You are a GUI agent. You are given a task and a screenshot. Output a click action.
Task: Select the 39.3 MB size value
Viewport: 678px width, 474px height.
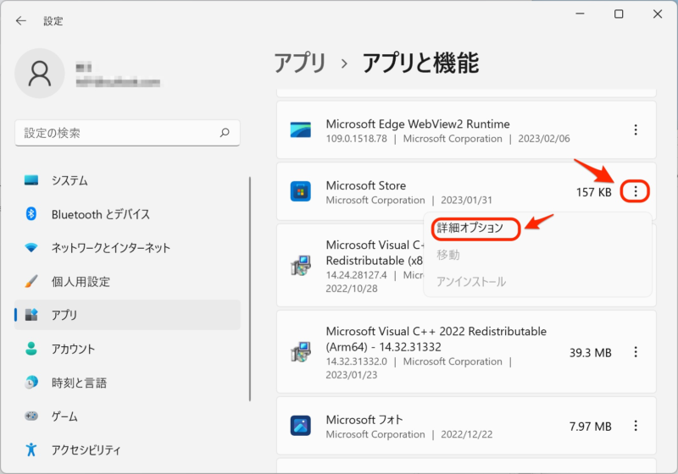590,353
